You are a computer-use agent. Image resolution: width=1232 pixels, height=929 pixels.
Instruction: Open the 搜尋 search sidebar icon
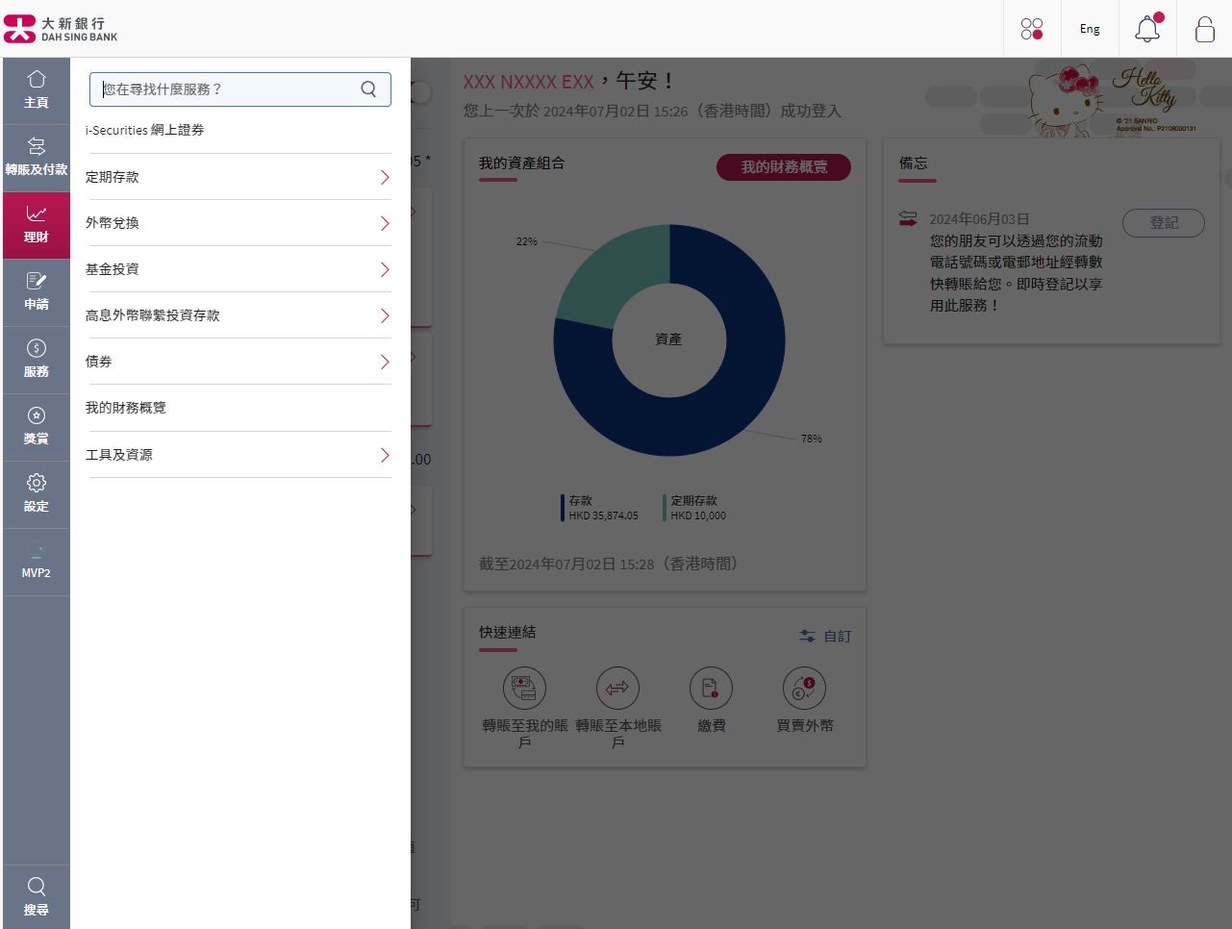click(36, 895)
